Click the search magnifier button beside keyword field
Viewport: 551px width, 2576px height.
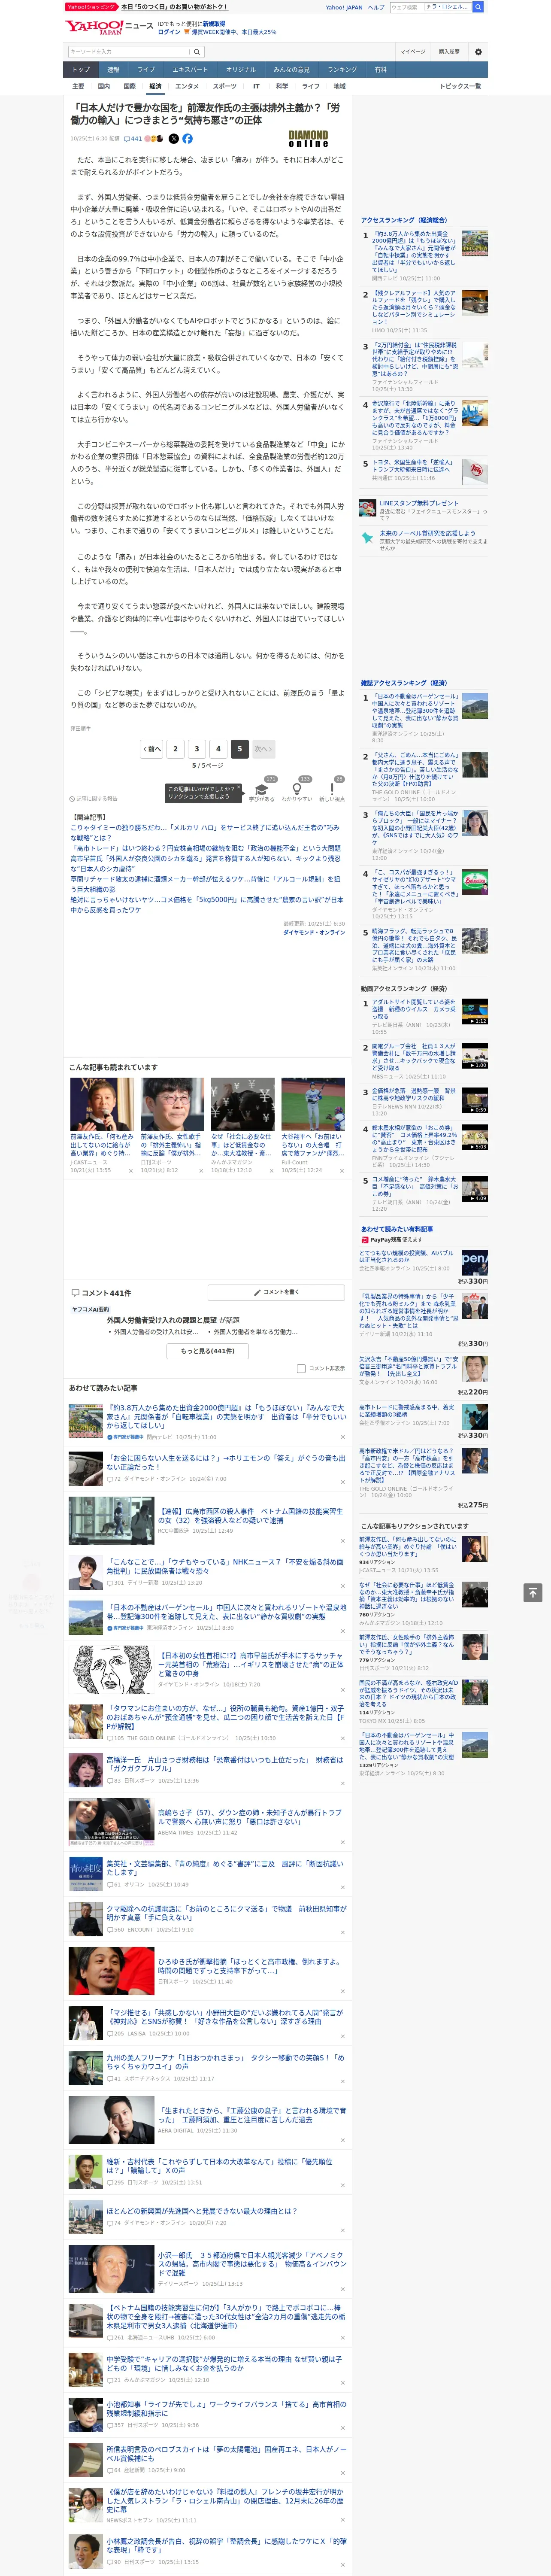[x=197, y=51]
